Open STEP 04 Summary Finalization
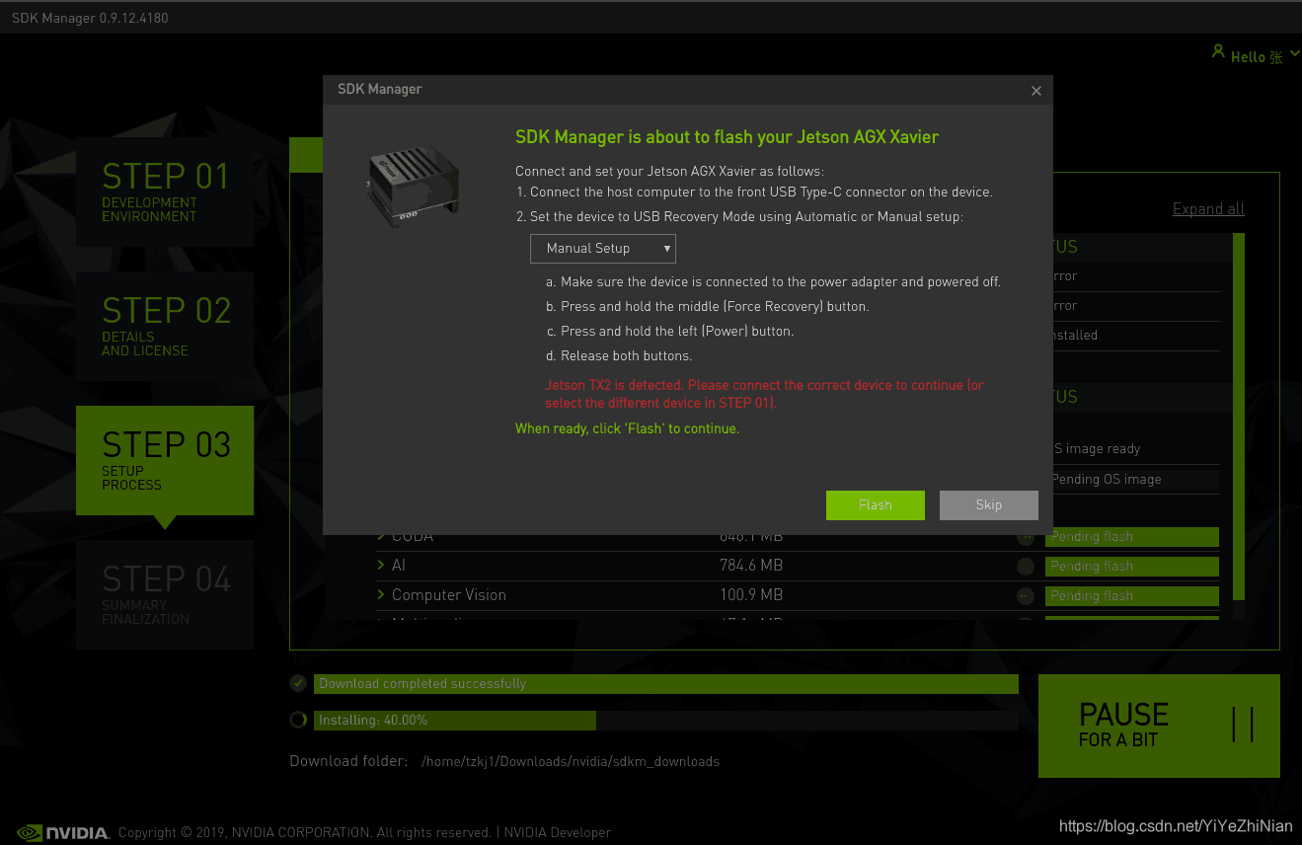The height and width of the screenshot is (845, 1302). (x=165, y=594)
